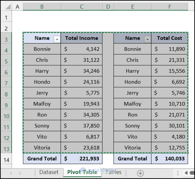Image resolution: width=195 pixels, height=179 pixels.
Task: Click Vito in the Total Cost table
Action: pyautogui.click(x=133, y=137)
